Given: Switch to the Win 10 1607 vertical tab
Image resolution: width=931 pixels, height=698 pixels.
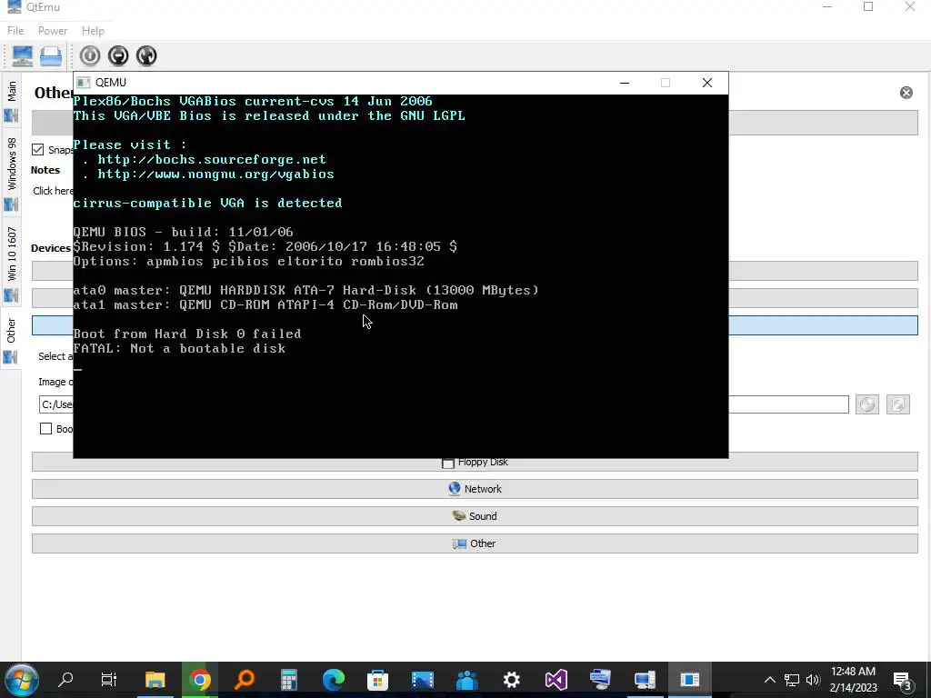Looking at the screenshot, I should point(11,261).
